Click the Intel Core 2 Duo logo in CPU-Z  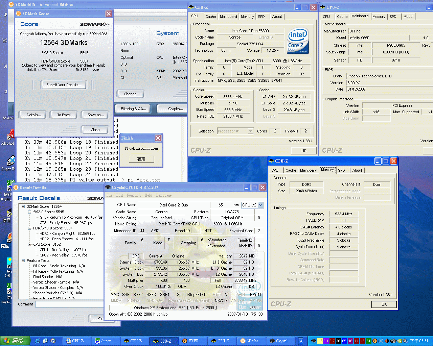pyautogui.click(x=298, y=41)
